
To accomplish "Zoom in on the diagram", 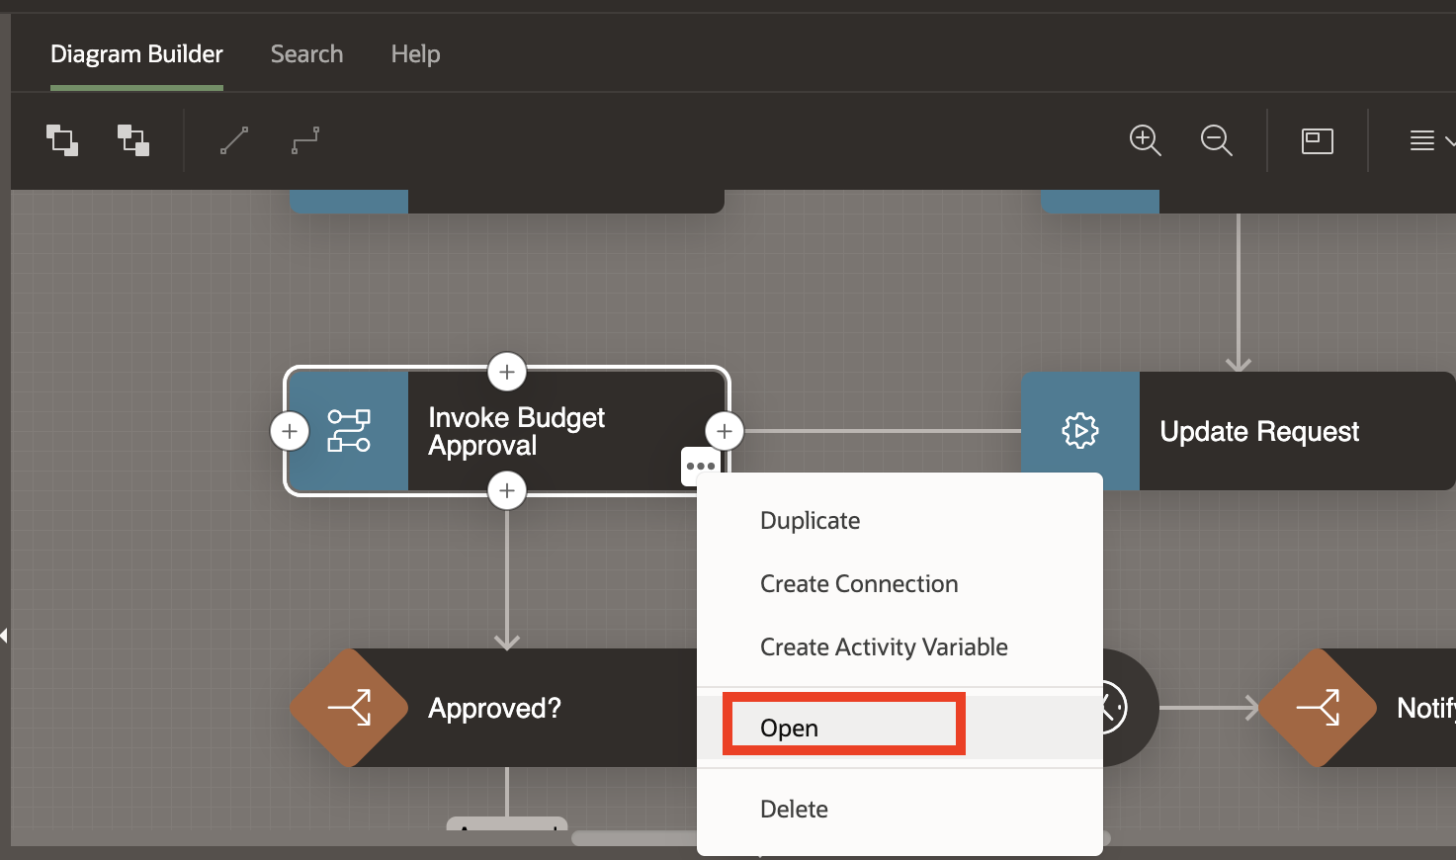I will pos(1145,140).
